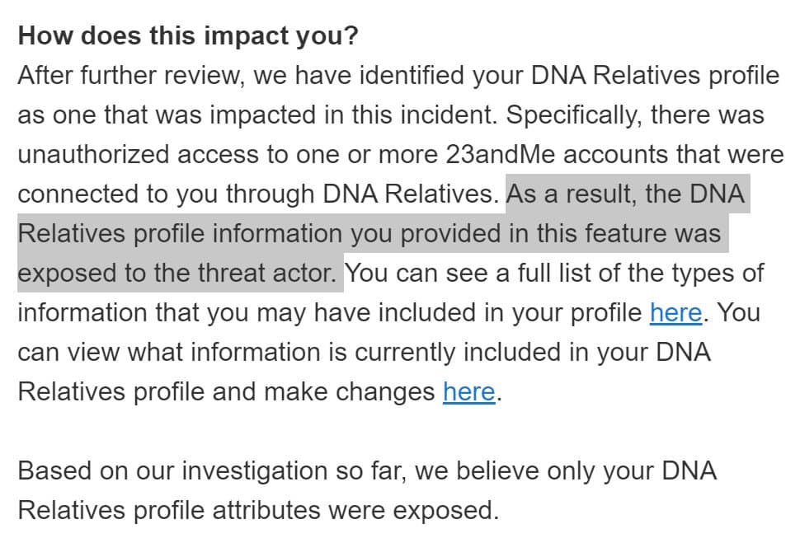
Task: Click the "How does this impact you?" heading
Action: (x=188, y=36)
